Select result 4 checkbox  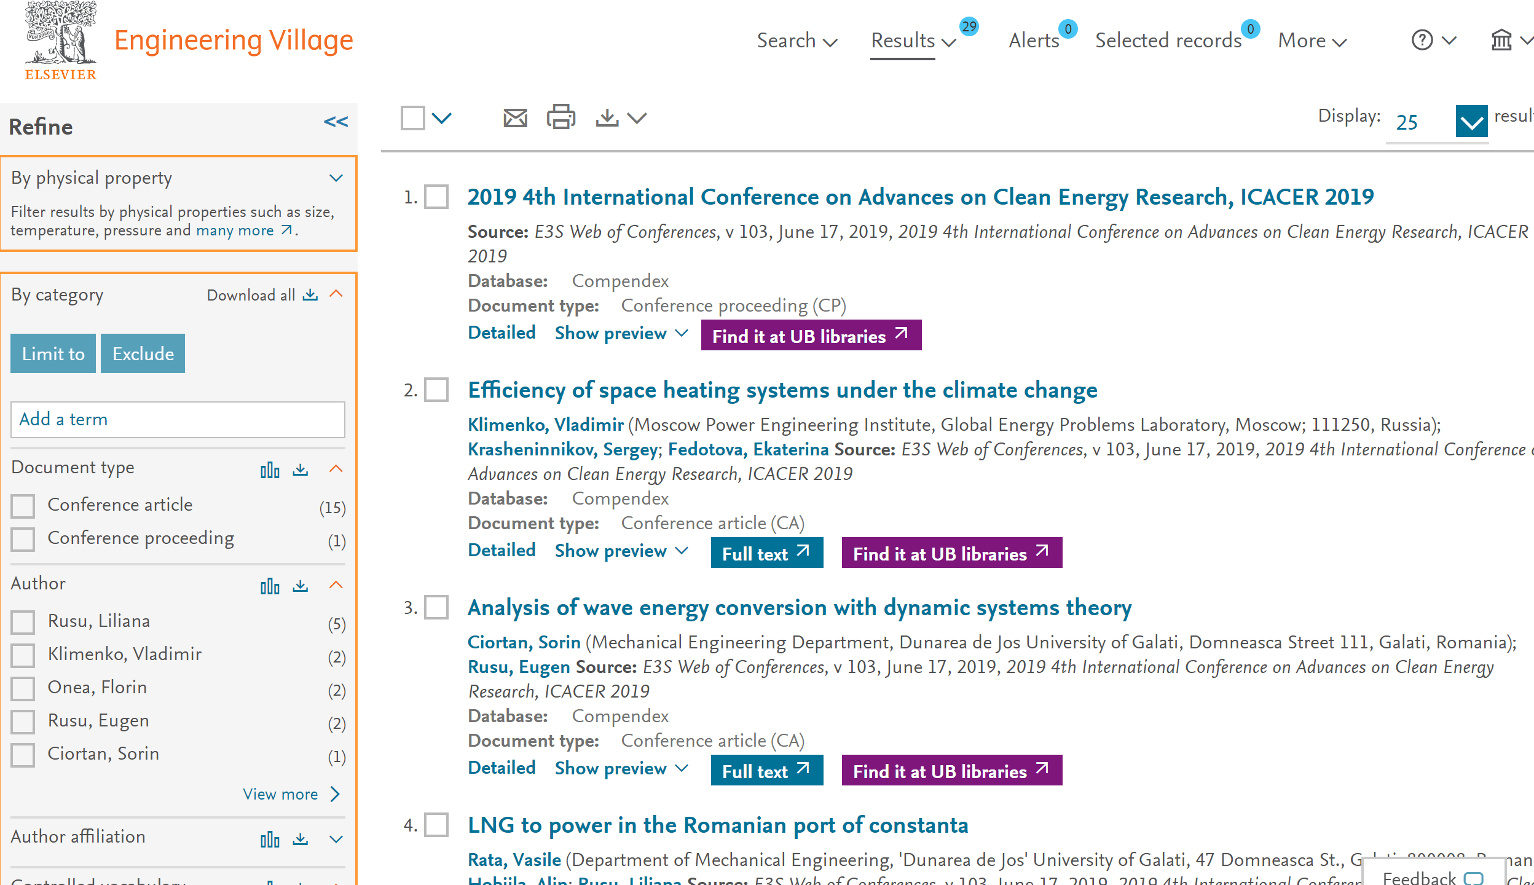[x=437, y=825]
